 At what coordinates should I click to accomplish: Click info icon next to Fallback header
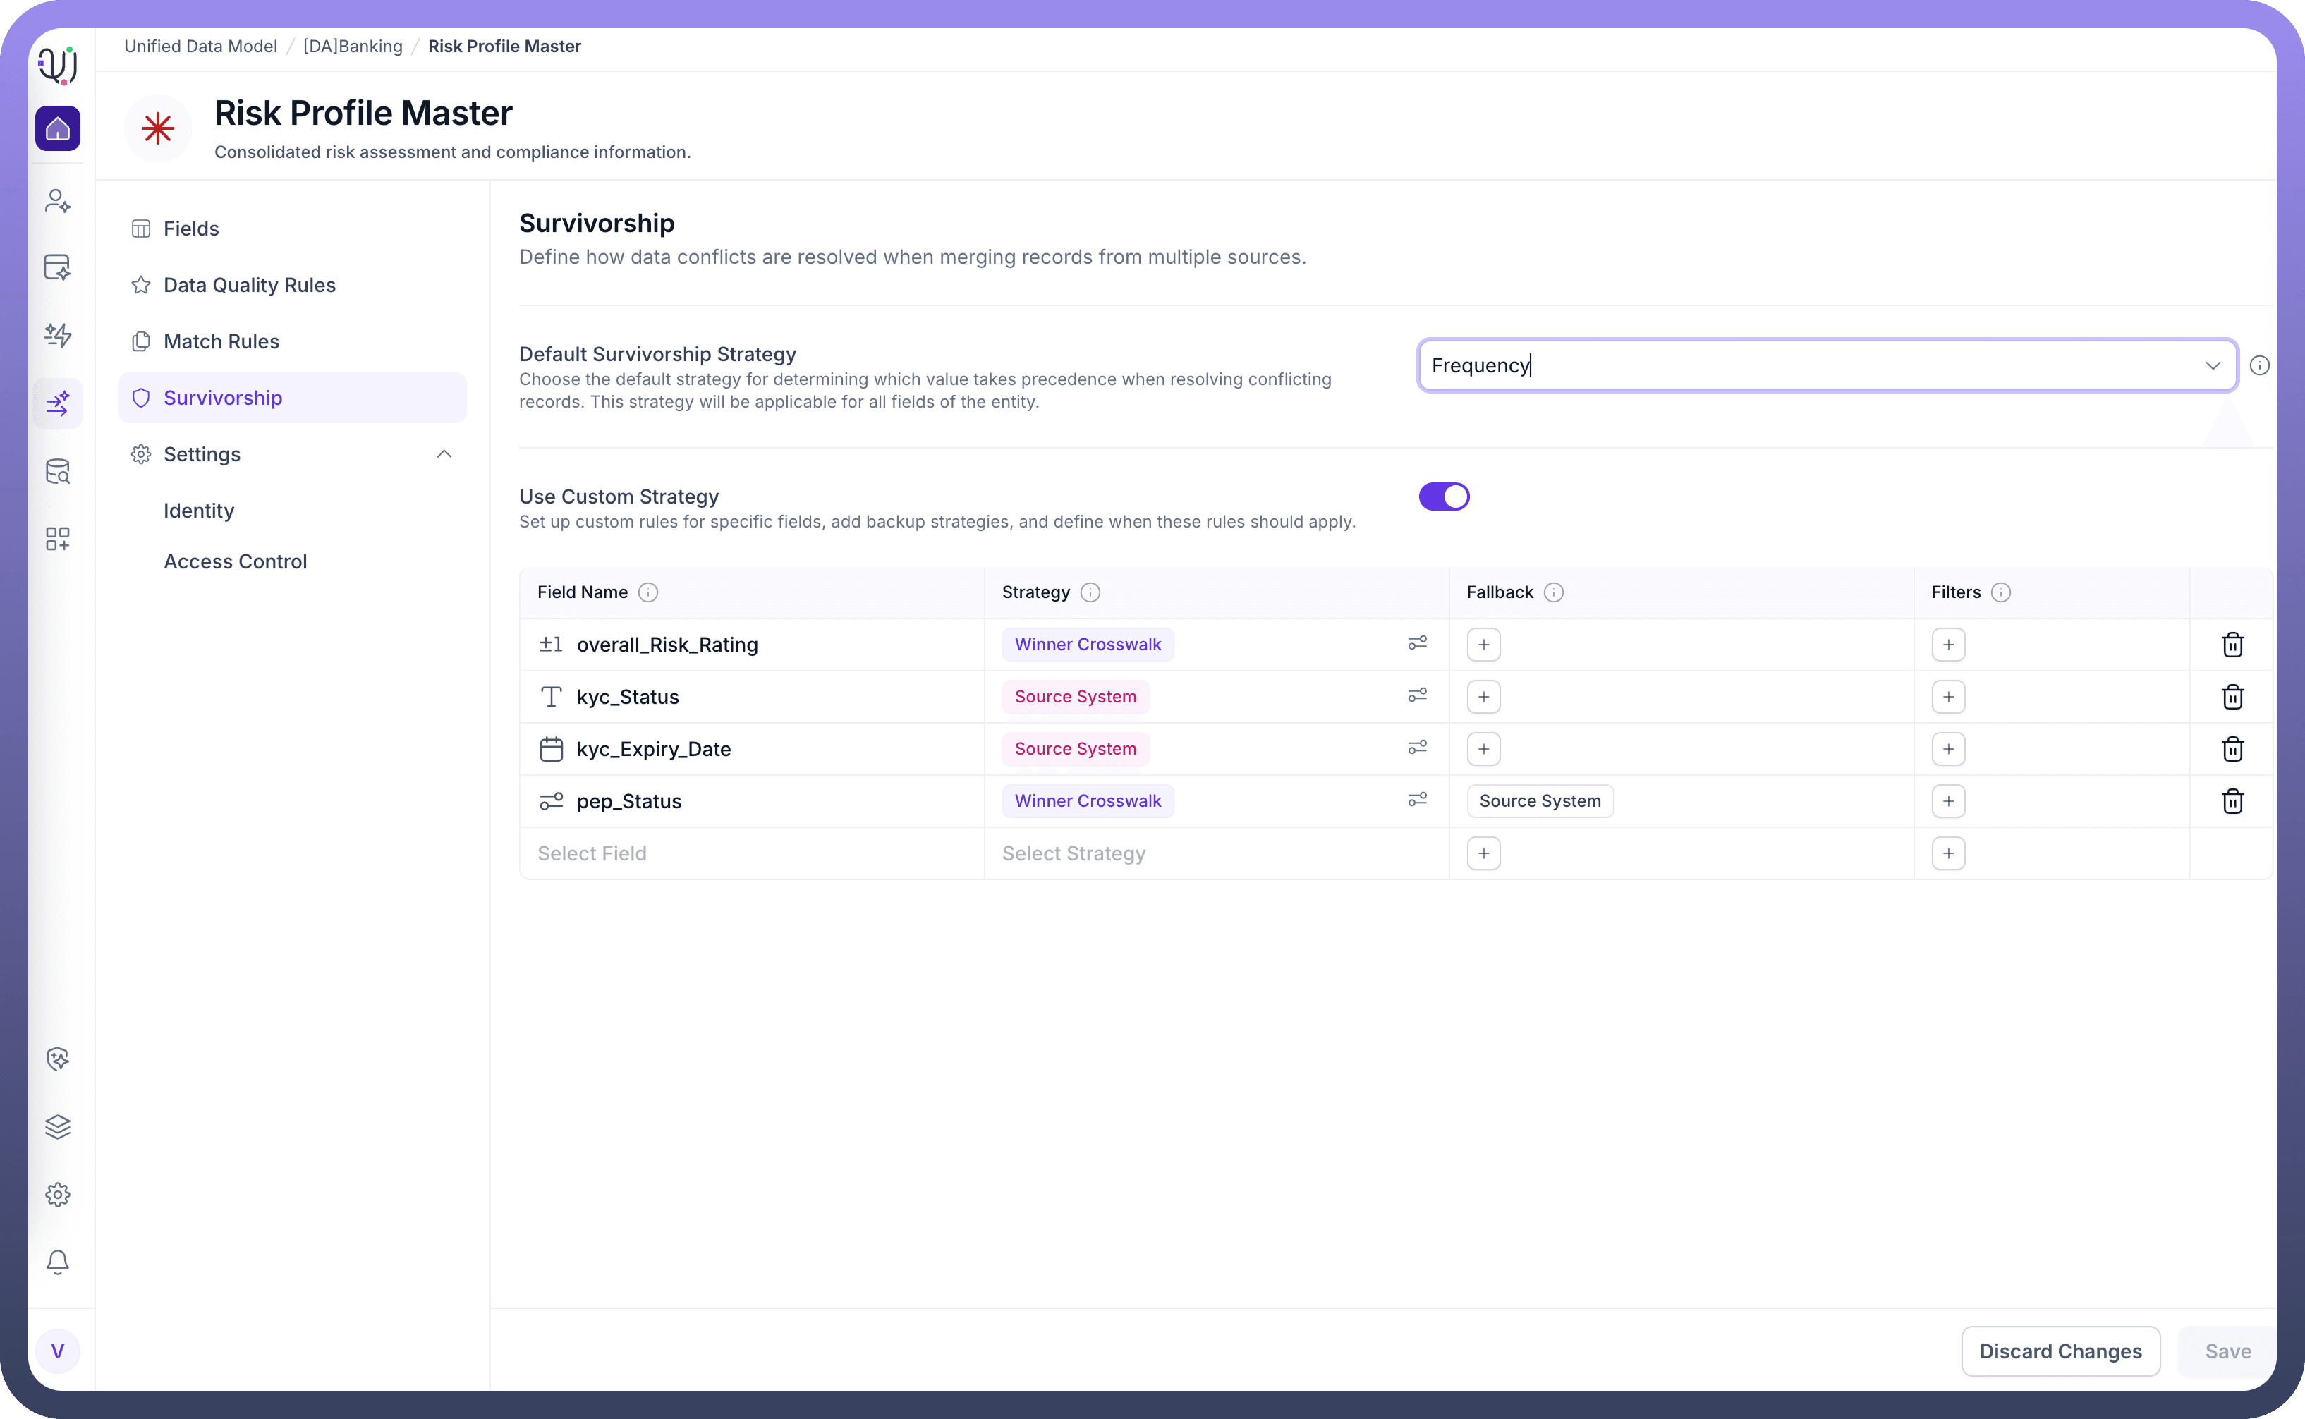point(1553,592)
